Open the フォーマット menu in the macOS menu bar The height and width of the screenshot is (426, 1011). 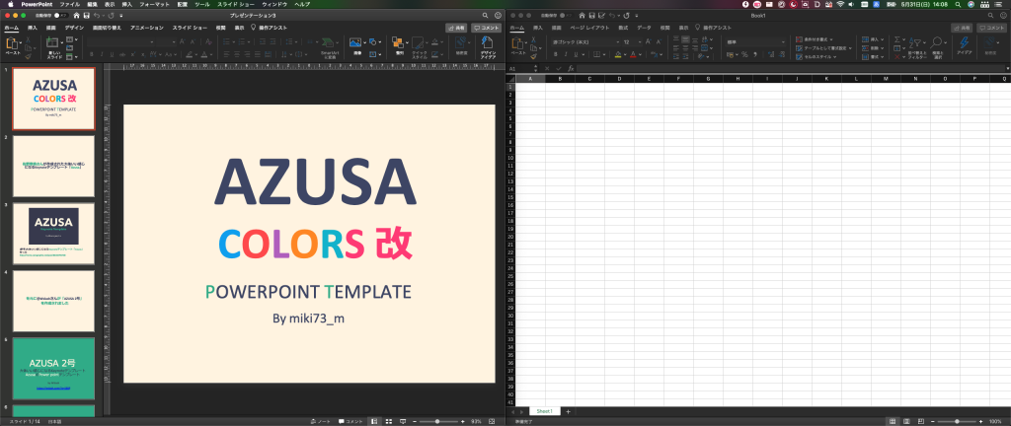(x=154, y=4)
